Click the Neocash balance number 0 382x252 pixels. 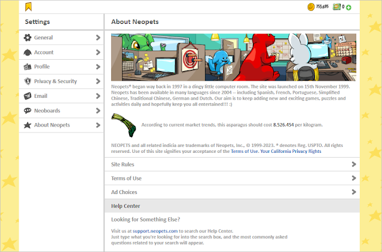coord(343,7)
